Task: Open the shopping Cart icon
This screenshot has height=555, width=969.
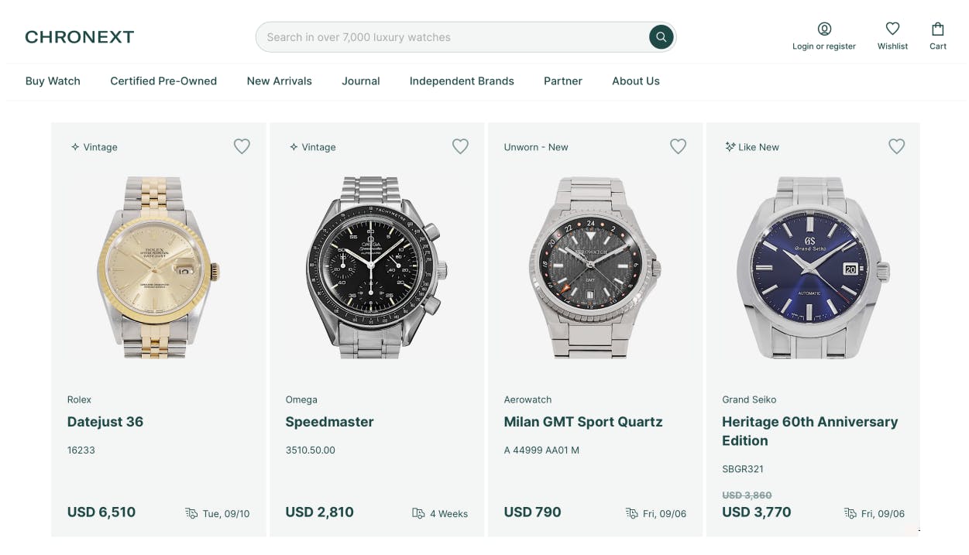Action: (x=938, y=29)
